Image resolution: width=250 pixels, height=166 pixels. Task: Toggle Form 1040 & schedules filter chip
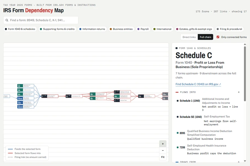[20, 29]
